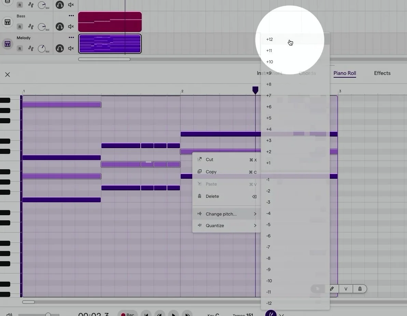Select -6 pitch shift option
Image resolution: width=407 pixels, height=316 pixels.
click(x=295, y=236)
